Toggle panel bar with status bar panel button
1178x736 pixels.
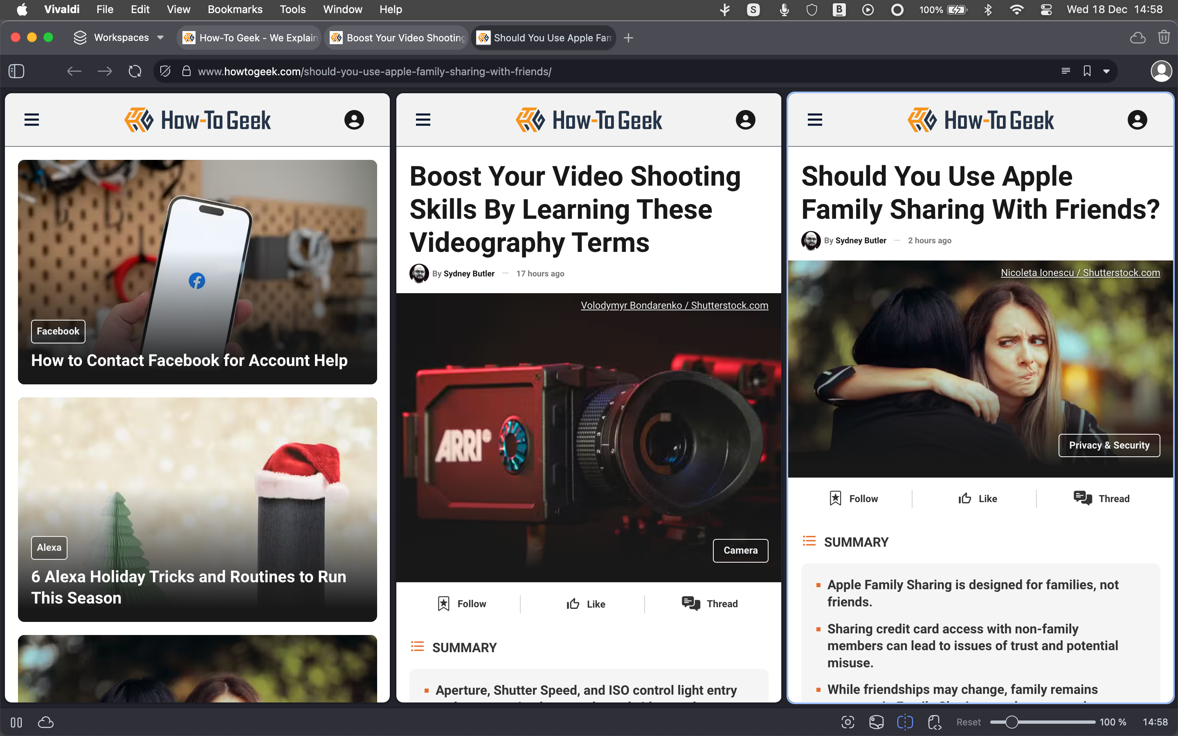[16, 722]
